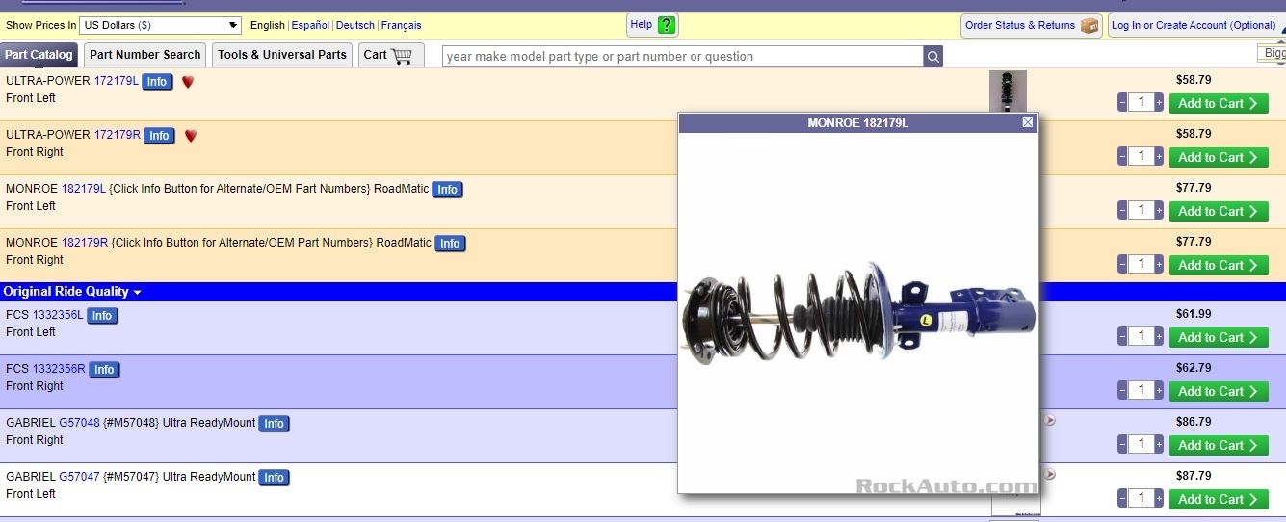Increase quantity for FCS 1332356R
Image resolution: width=1286 pixels, height=522 pixels.
coord(1159,390)
